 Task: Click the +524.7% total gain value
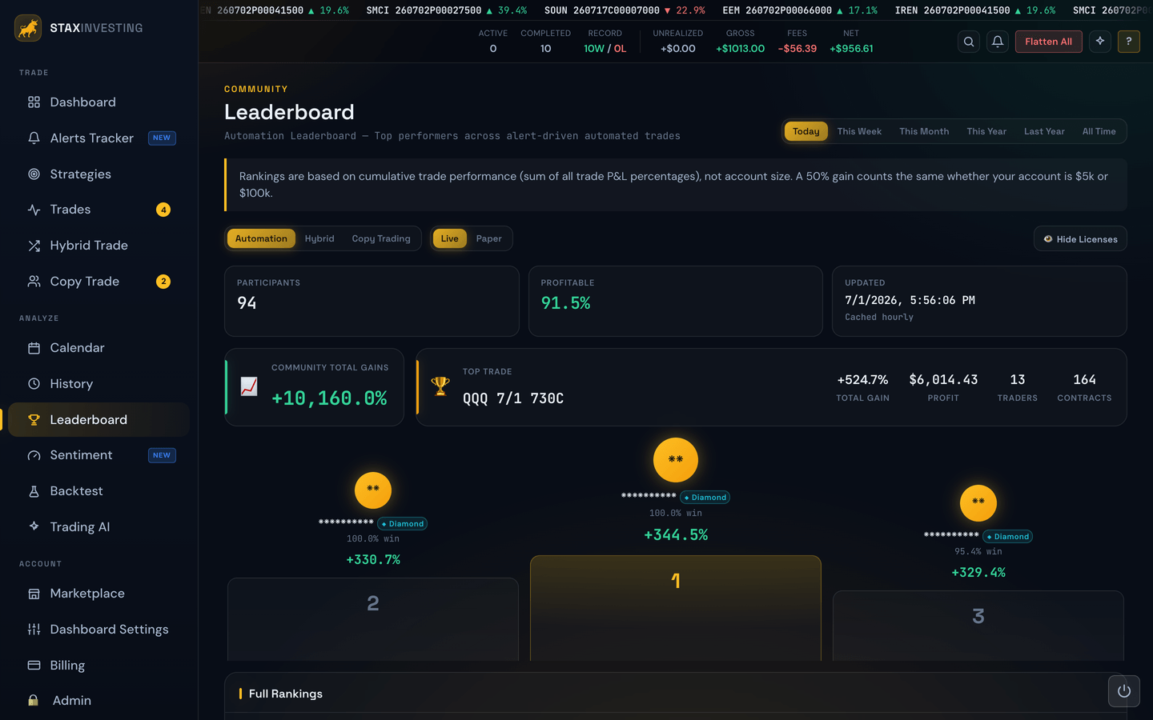click(x=862, y=380)
